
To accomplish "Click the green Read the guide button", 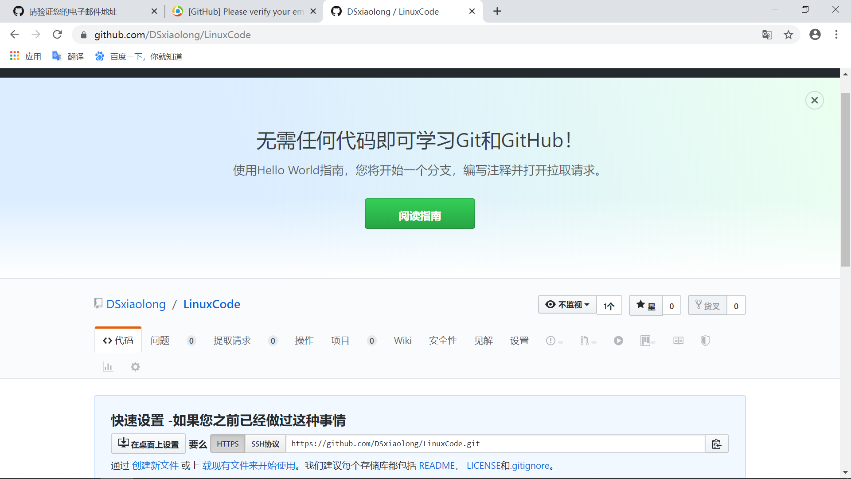I will tap(419, 214).
